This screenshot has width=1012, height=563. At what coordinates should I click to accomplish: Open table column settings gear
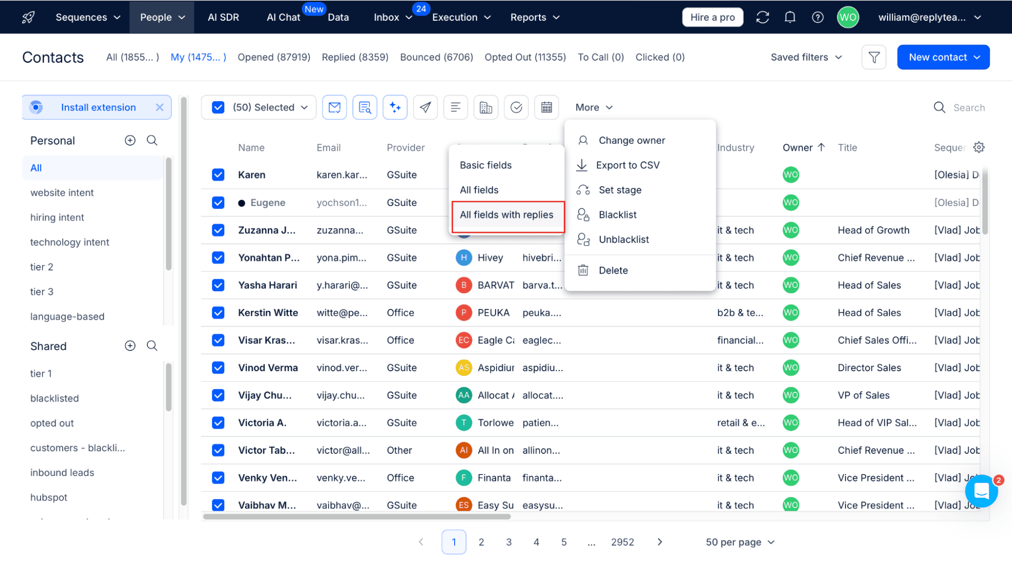(979, 147)
